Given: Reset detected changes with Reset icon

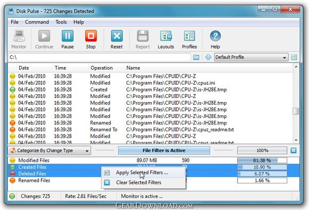Looking at the screenshot, I should pos(117,36).
